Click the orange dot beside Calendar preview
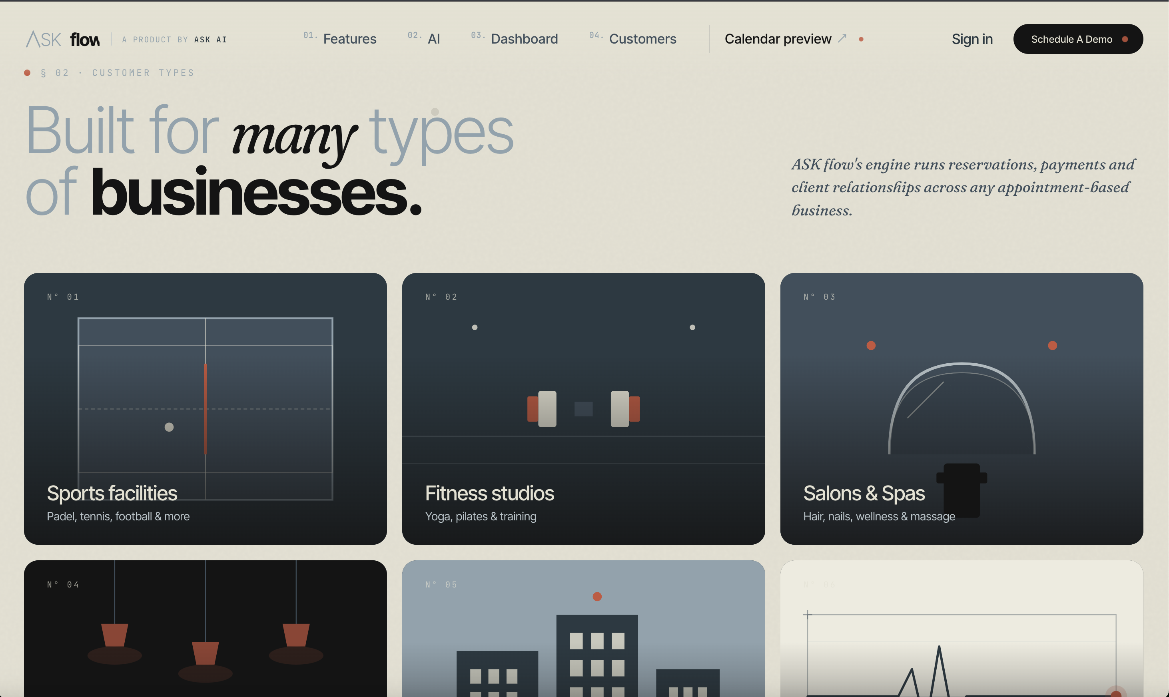The height and width of the screenshot is (697, 1169). (x=861, y=39)
